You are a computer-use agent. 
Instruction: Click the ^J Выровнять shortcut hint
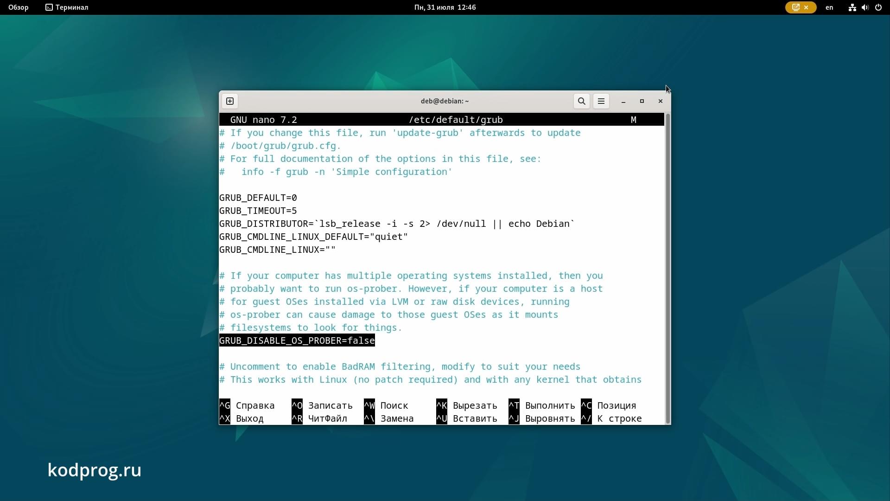coord(542,418)
